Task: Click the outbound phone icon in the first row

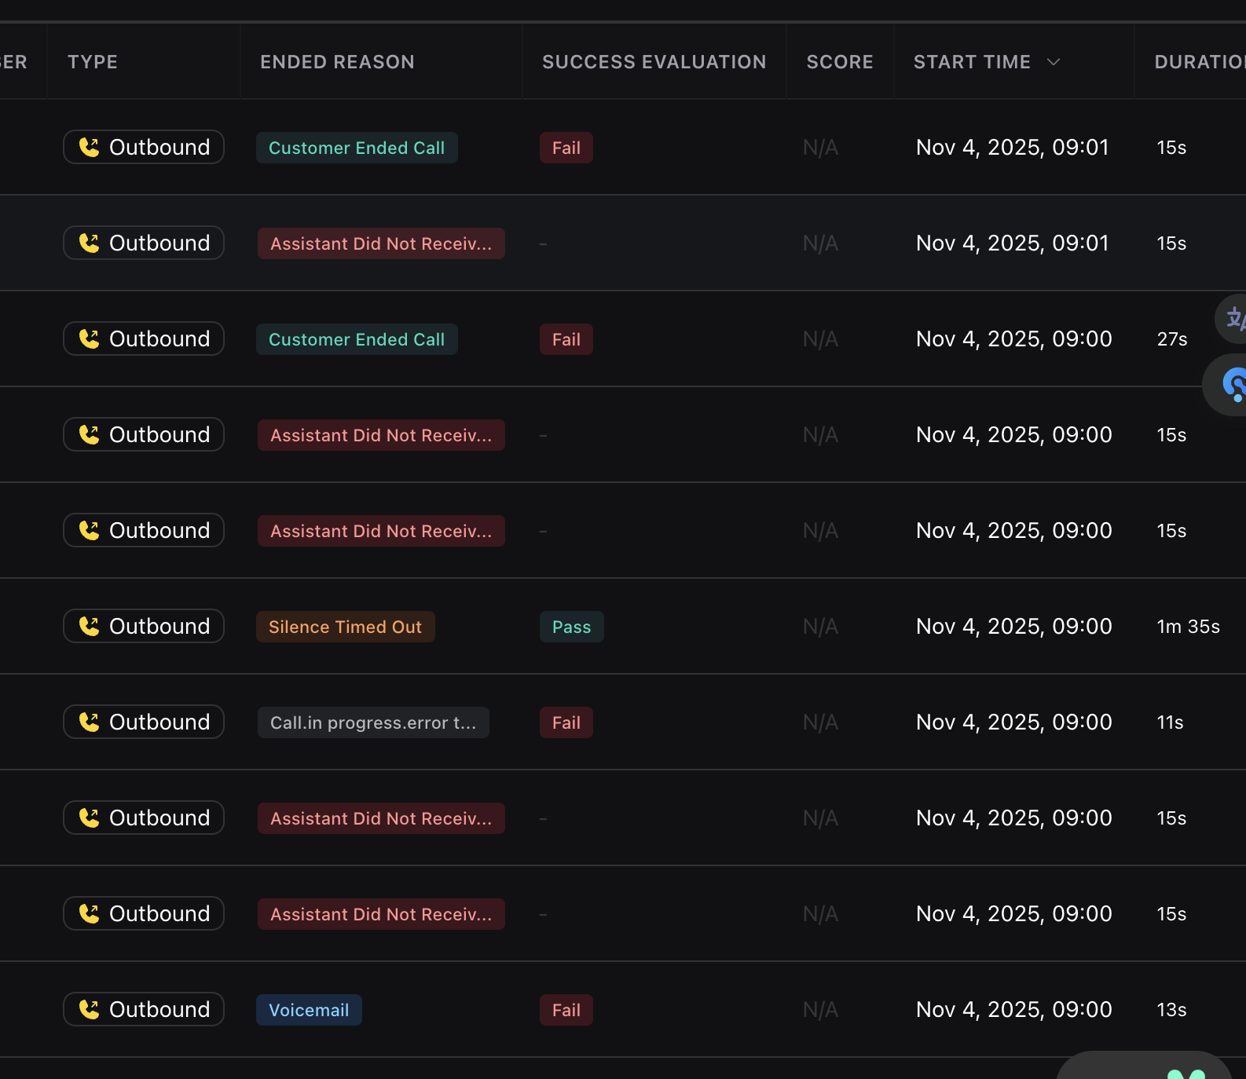Action: 90,148
